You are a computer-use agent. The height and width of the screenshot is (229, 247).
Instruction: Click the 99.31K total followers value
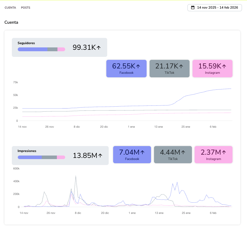click(84, 47)
